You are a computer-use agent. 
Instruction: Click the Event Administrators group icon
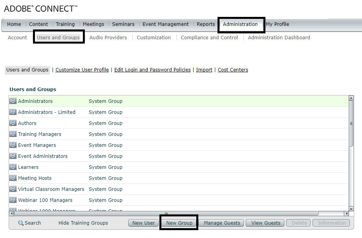pos(13,156)
